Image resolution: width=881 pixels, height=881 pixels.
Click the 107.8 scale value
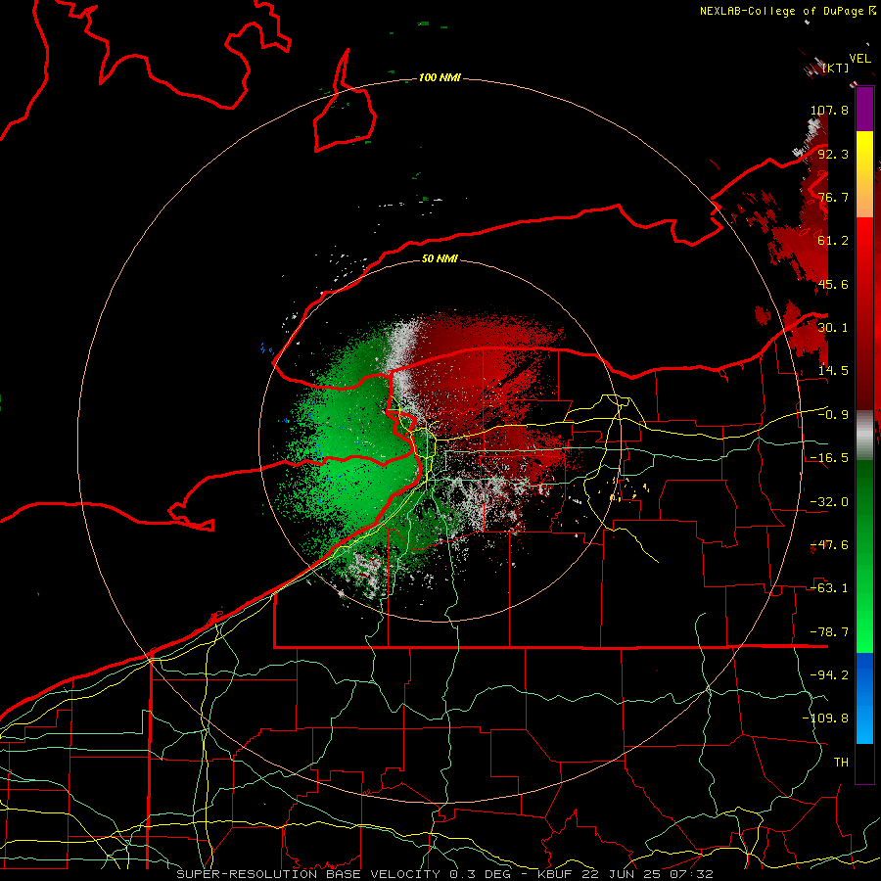(x=829, y=110)
